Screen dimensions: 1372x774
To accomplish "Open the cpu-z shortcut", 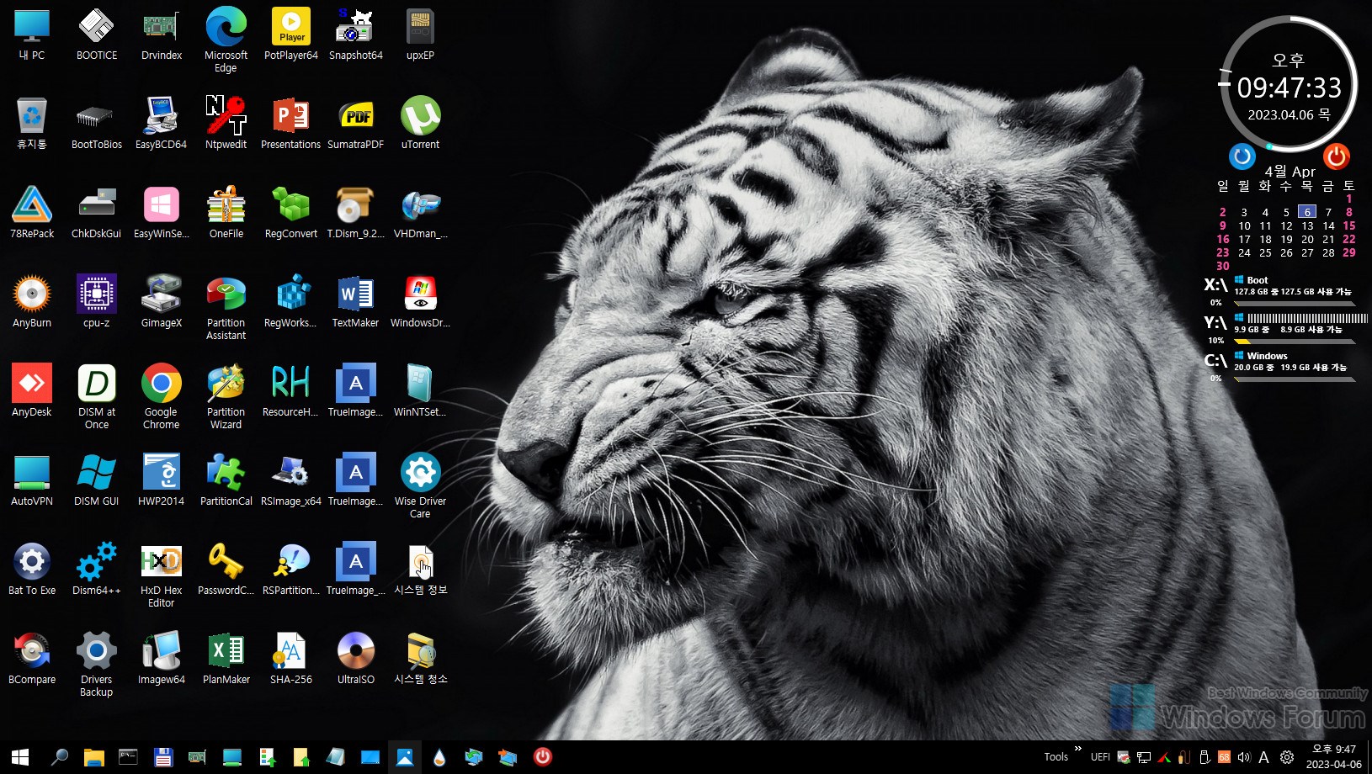I will click(97, 303).
